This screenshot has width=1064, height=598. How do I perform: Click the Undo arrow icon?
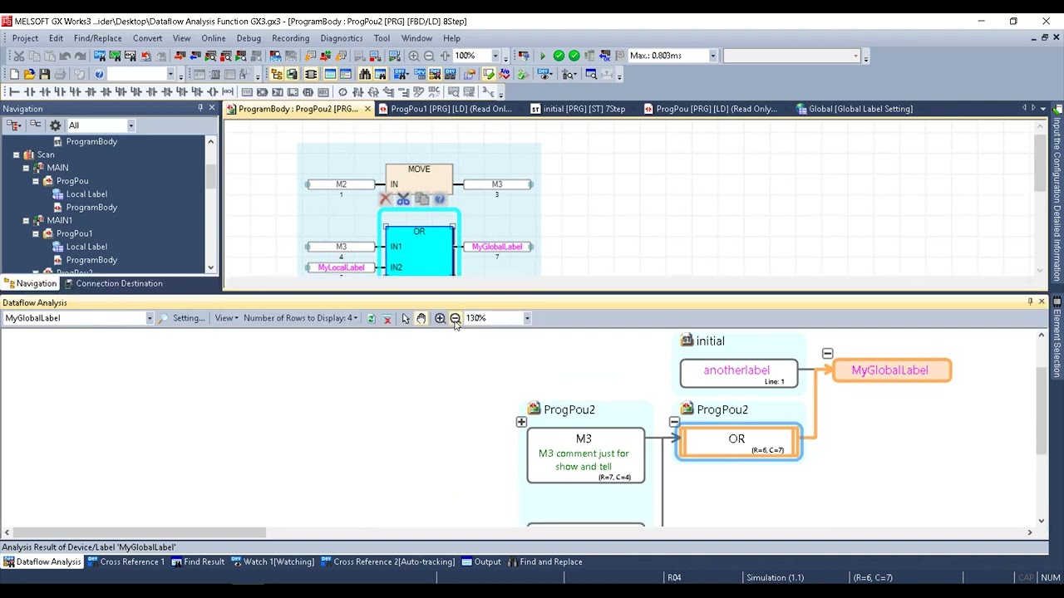65,56
